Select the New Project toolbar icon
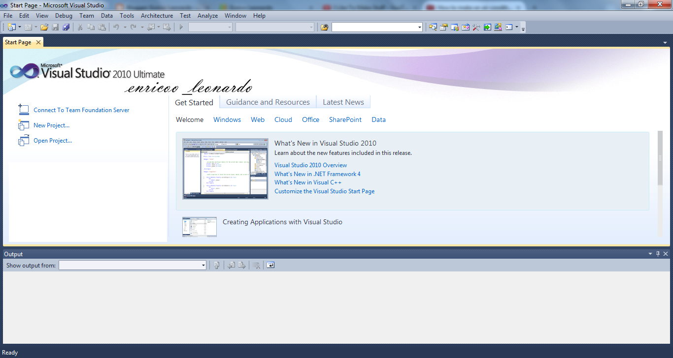Image resolution: width=673 pixels, height=358 pixels. (11, 27)
